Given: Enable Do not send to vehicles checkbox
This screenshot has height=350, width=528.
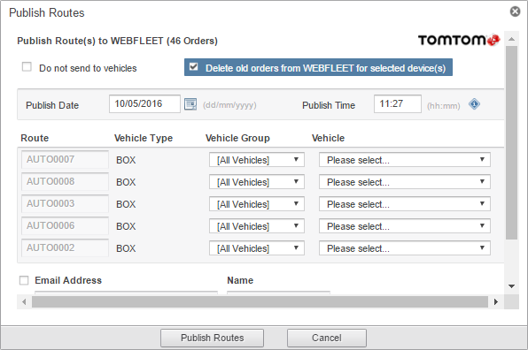Looking at the screenshot, I should [x=27, y=67].
